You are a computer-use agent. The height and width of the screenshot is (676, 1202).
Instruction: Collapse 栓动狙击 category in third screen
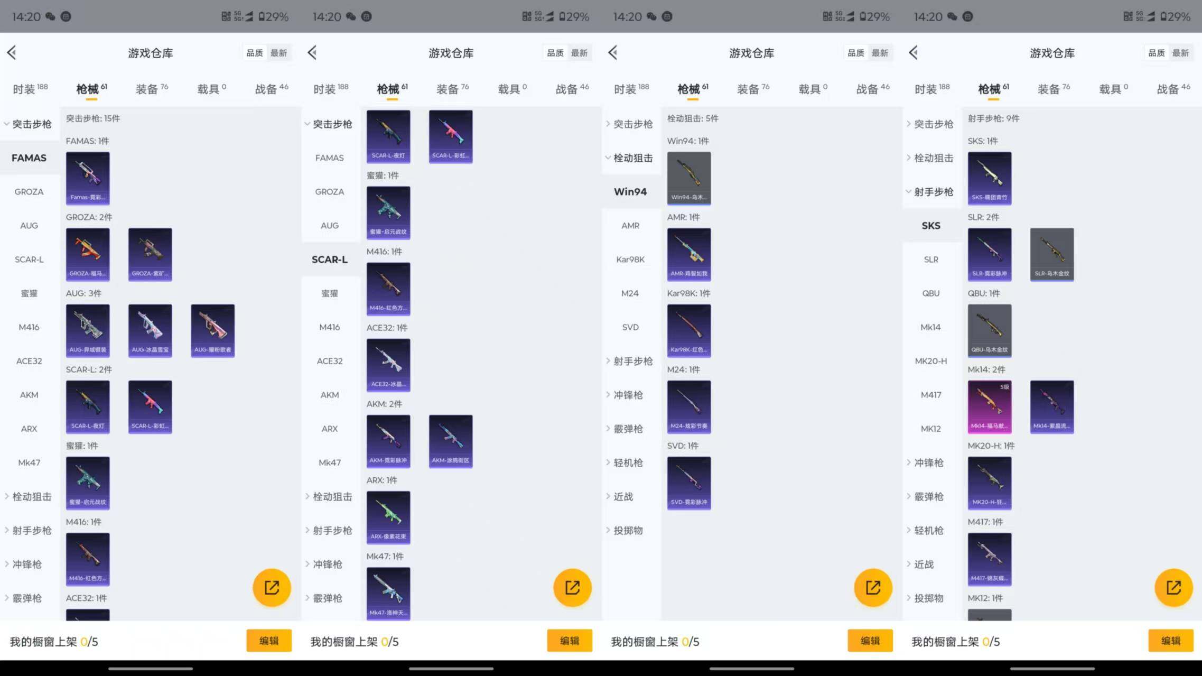(x=629, y=158)
